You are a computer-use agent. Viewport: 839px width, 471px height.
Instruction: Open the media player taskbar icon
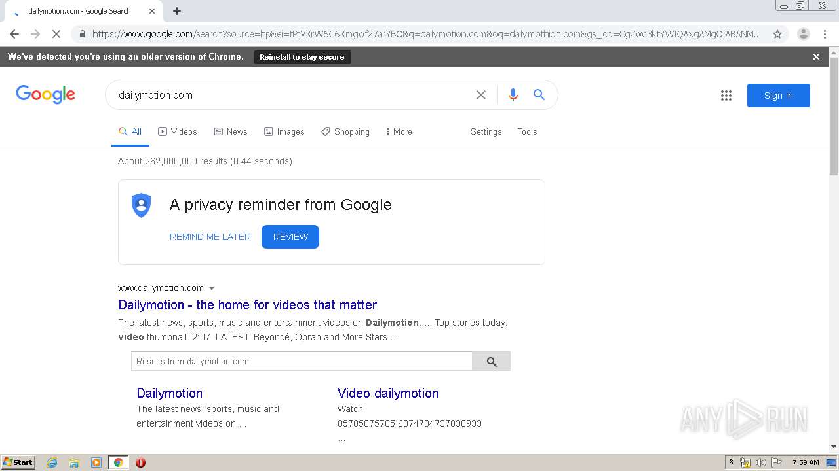click(96, 462)
